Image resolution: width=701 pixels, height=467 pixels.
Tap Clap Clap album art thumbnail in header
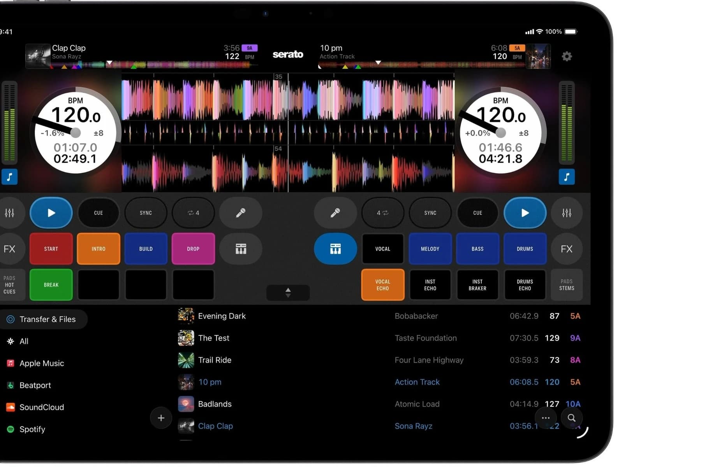click(x=38, y=56)
